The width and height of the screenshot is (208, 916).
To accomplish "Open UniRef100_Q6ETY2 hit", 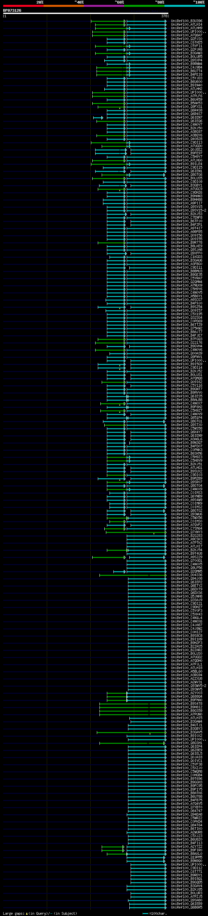I will [x=187, y=586].
